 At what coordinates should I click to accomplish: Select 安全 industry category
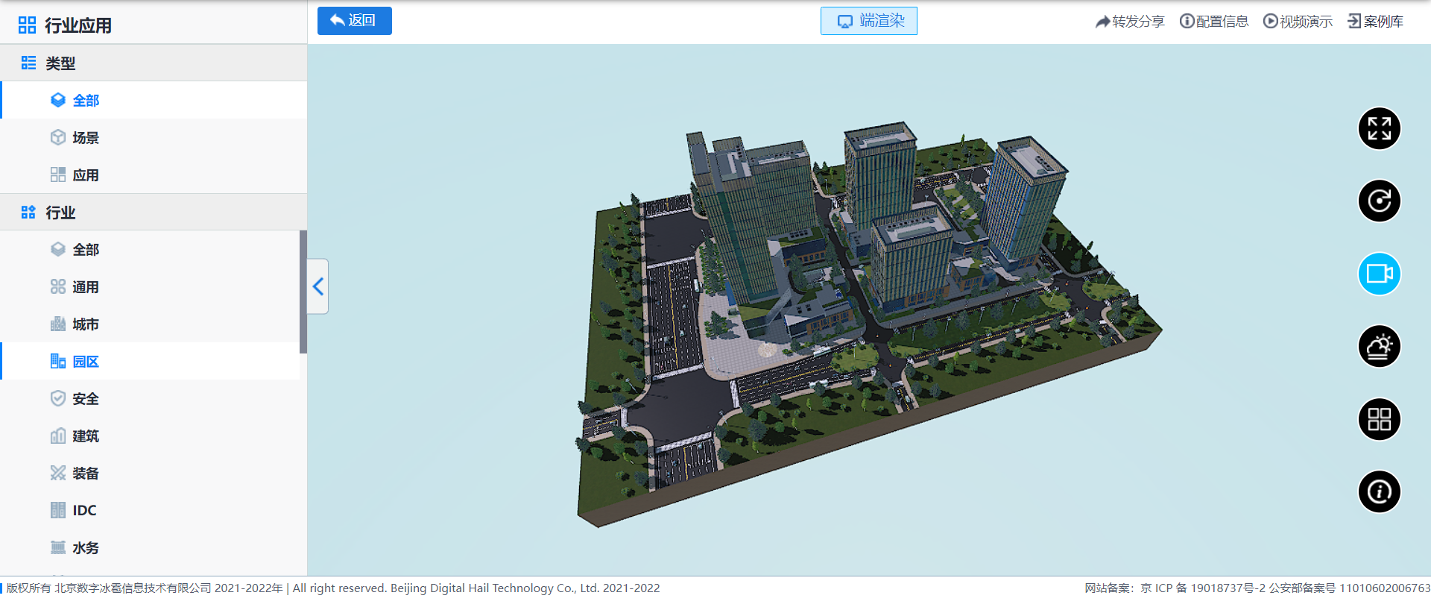point(150,398)
